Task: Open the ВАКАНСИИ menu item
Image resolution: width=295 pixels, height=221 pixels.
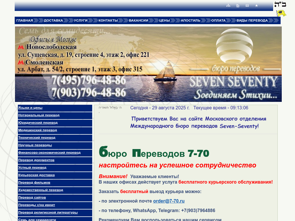Action: [x=139, y=20]
